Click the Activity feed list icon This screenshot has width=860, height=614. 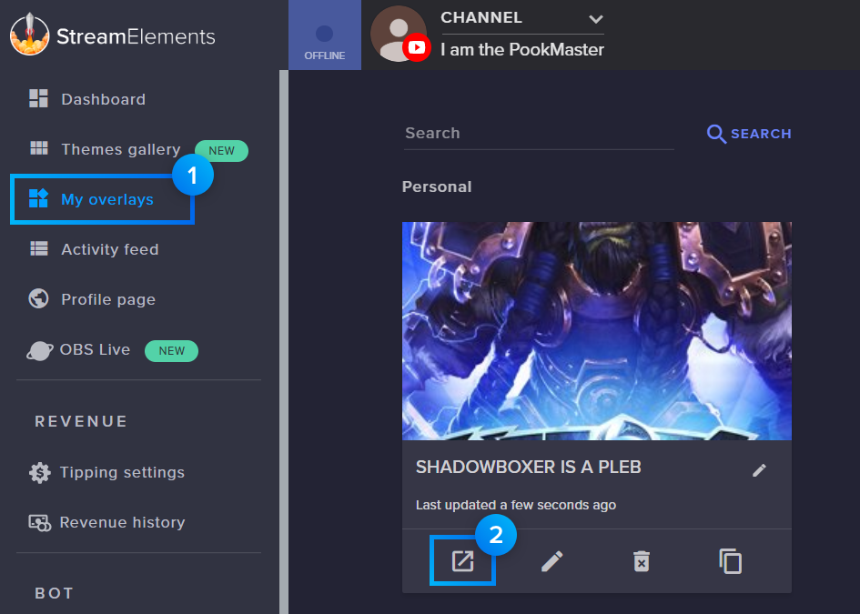tap(38, 249)
